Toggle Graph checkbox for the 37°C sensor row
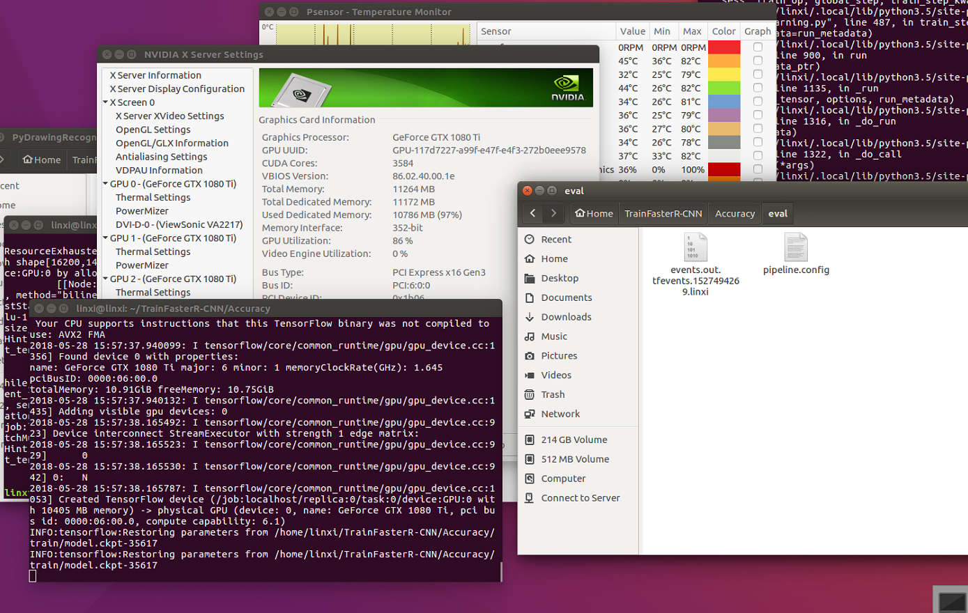 tap(758, 156)
